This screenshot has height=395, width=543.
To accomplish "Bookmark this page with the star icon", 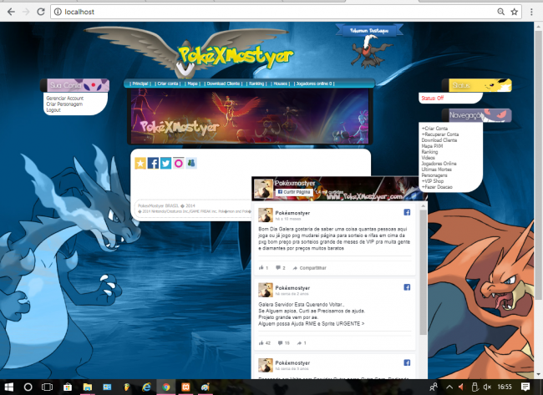I will pos(515,12).
